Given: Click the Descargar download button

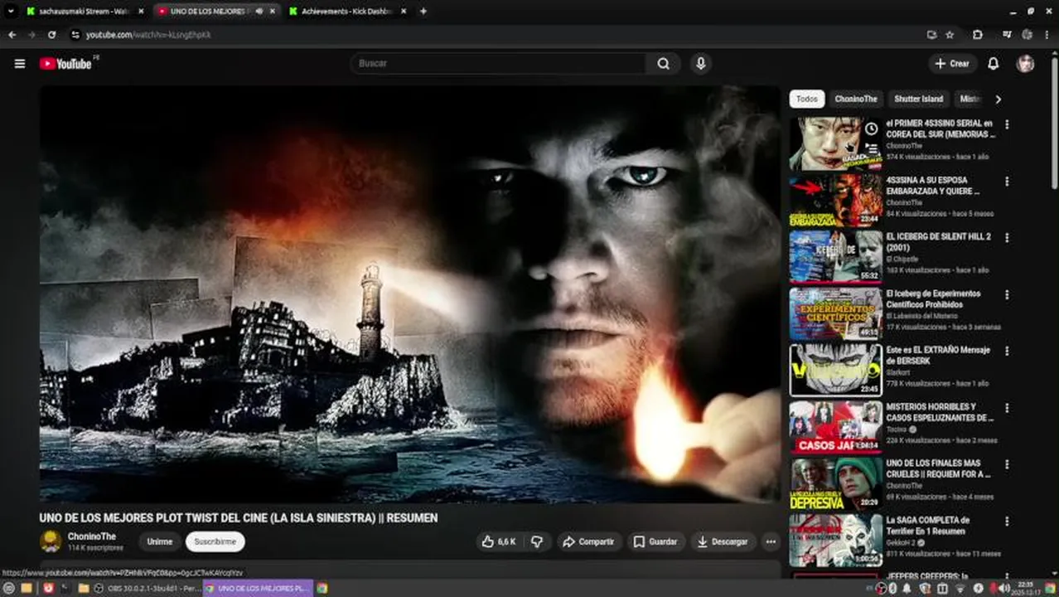Looking at the screenshot, I should pos(723,541).
